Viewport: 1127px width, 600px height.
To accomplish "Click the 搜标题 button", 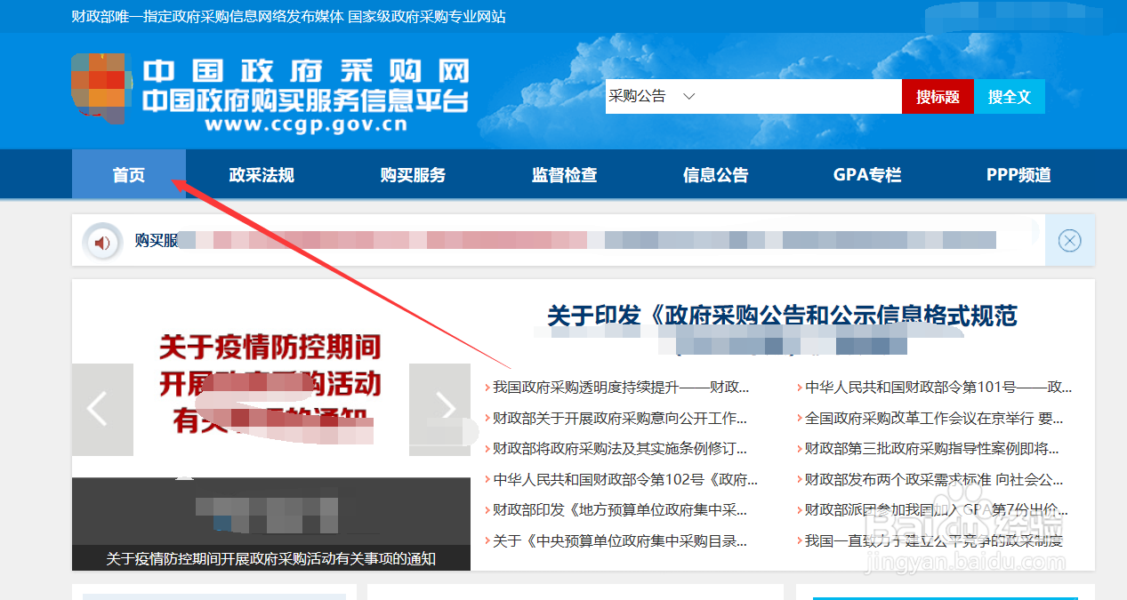I will (x=938, y=97).
